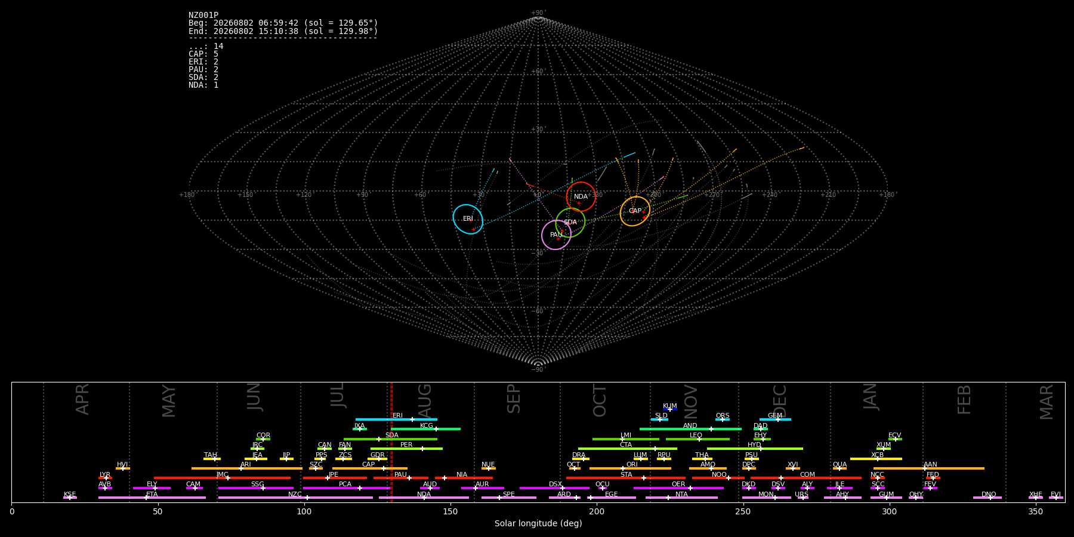Click the DNO shower label in timeline

point(989,495)
